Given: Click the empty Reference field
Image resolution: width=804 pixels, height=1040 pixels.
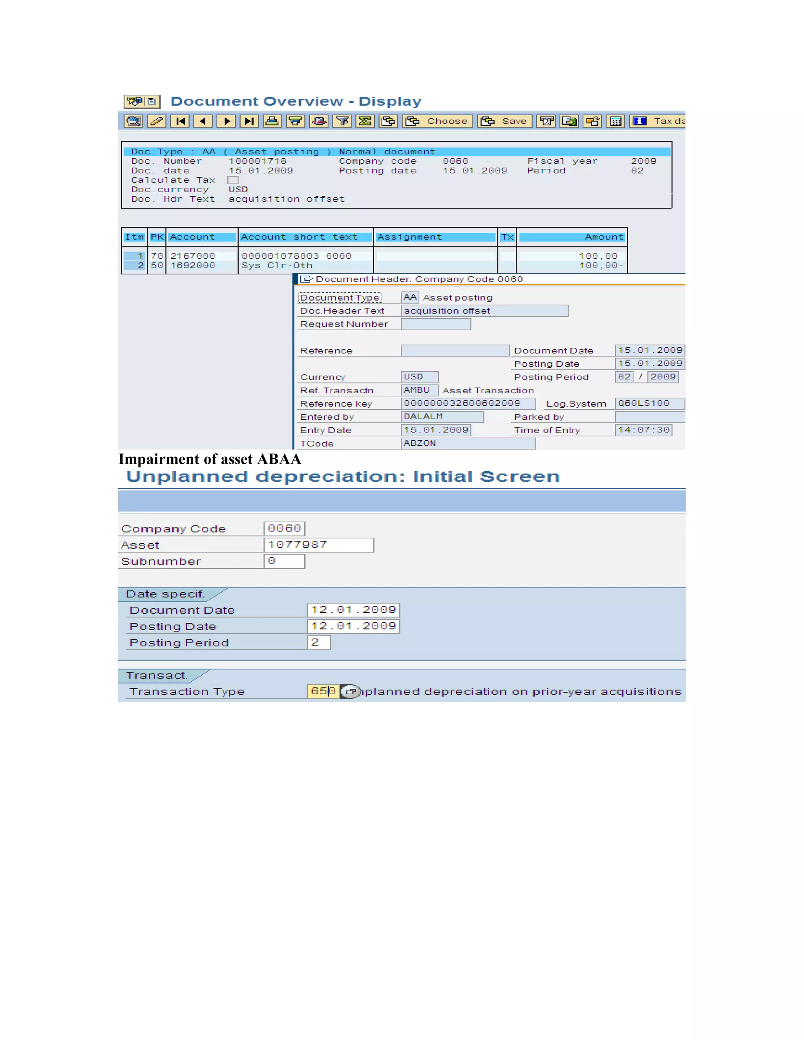Looking at the screenshot, I should pos(455,350).
